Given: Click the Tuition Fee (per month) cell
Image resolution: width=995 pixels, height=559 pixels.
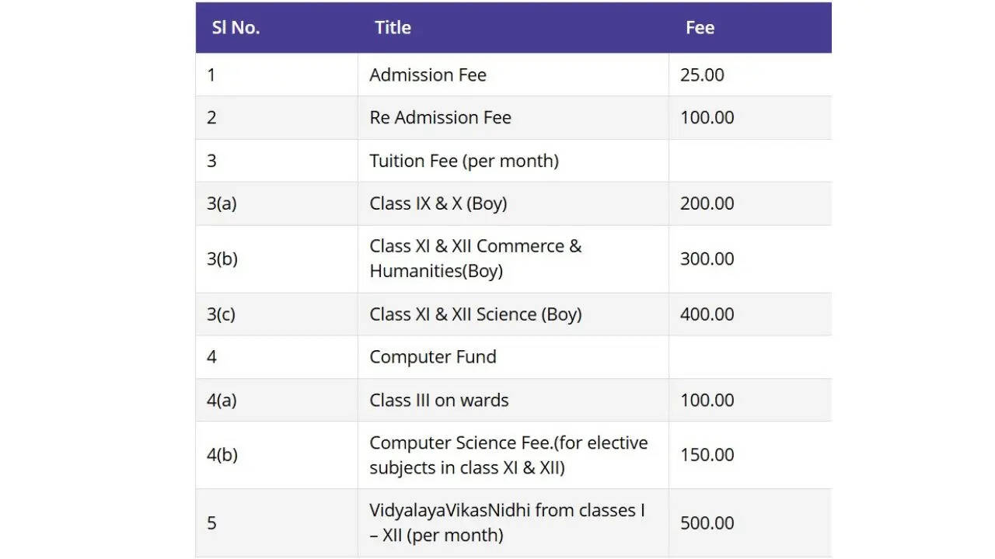Looking at the screenshot, I should (x=464, y=161).
